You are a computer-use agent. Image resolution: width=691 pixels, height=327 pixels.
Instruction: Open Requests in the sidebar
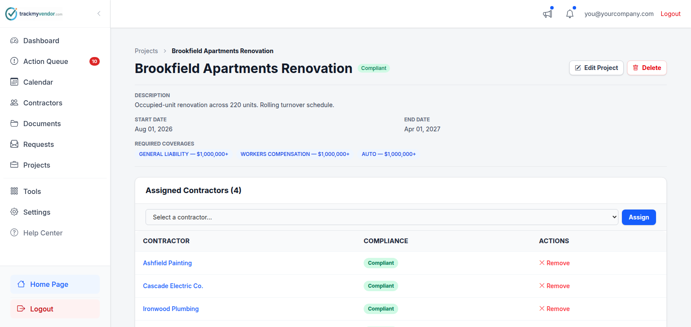(55, 144)
